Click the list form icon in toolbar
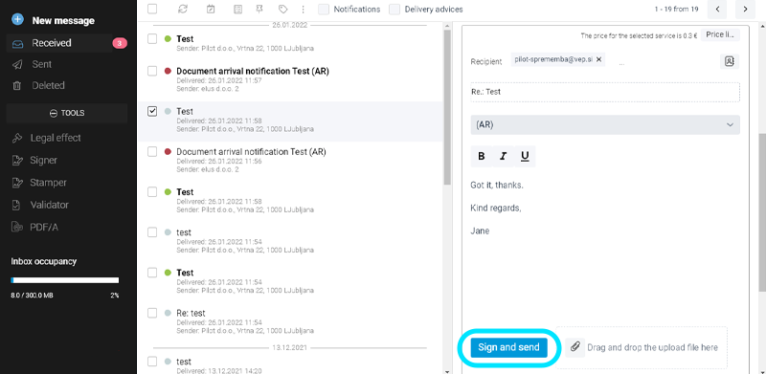The width and height of the screenshot is (766, 374). point(237,9)
